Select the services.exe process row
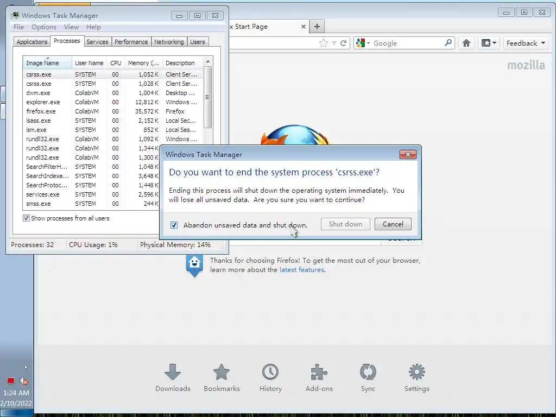The width and height of the screenshot is (556, 417). click(x=91, y=194)
